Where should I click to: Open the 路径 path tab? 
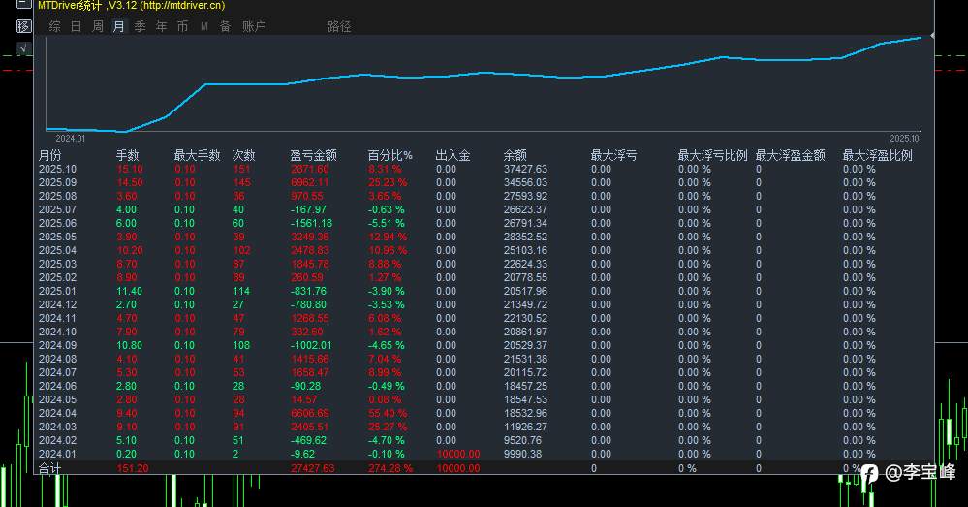click(x=339, y=26)
